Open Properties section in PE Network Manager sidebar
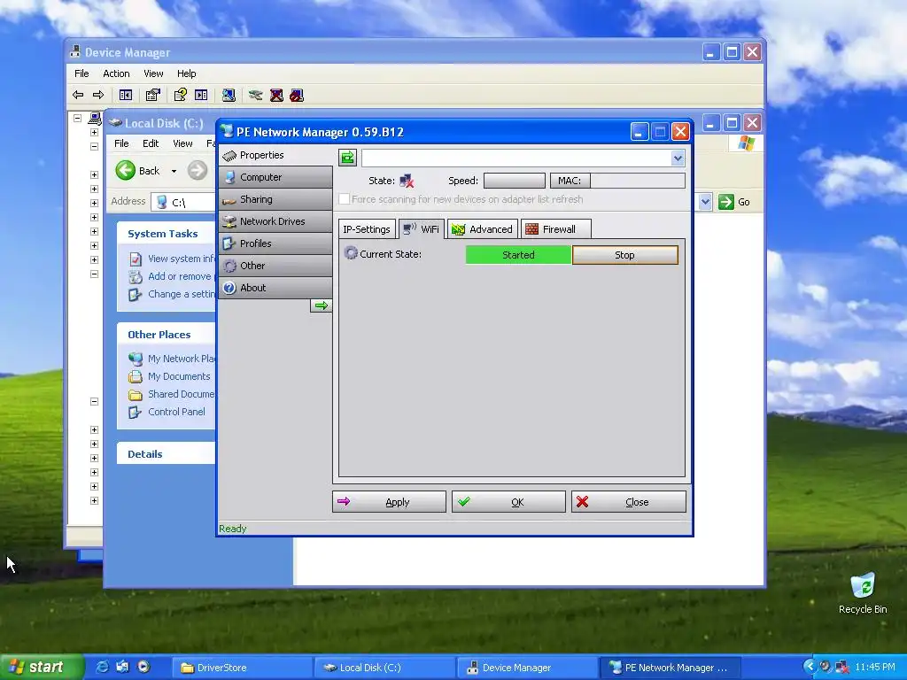The image size is (907, 680). (275, 155)
